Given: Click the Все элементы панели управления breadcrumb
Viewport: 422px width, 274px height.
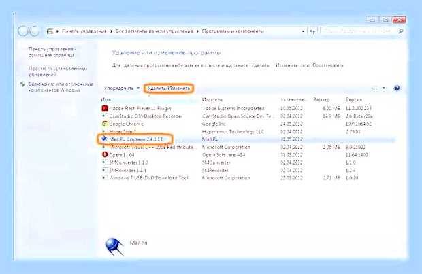Looking at the screenshot, I should coord(155,31).
